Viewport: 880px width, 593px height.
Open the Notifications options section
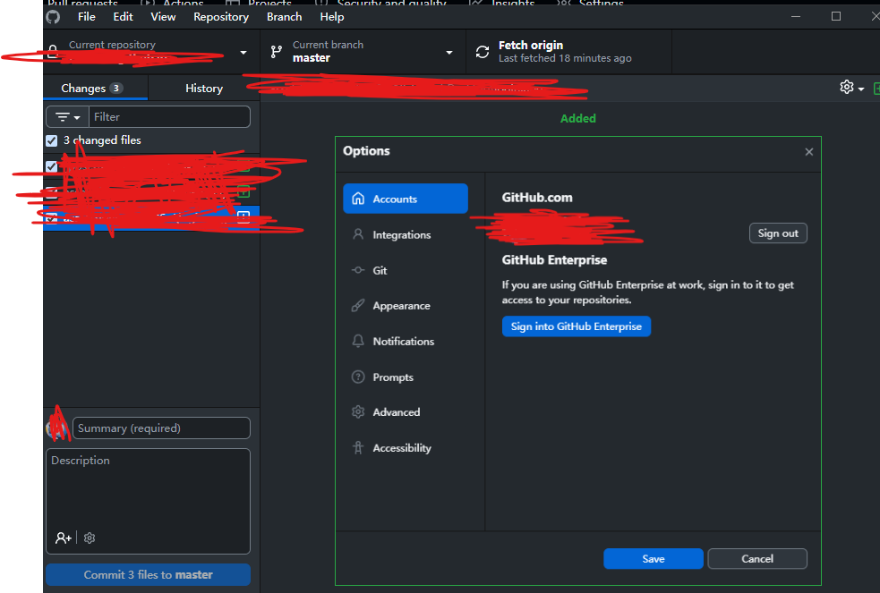point(406,342)
